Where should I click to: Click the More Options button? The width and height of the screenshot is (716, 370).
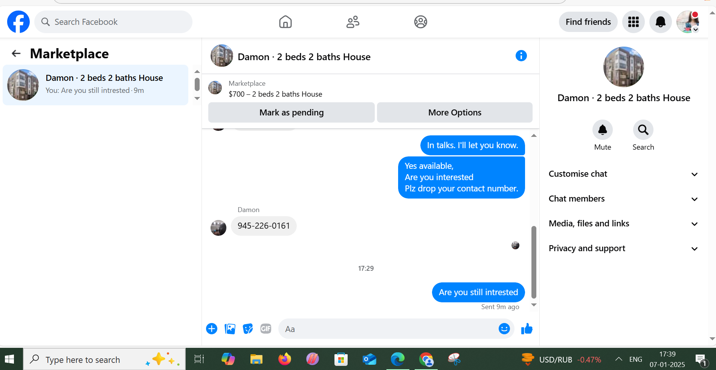pyautogui.click(x=455, y=112)
